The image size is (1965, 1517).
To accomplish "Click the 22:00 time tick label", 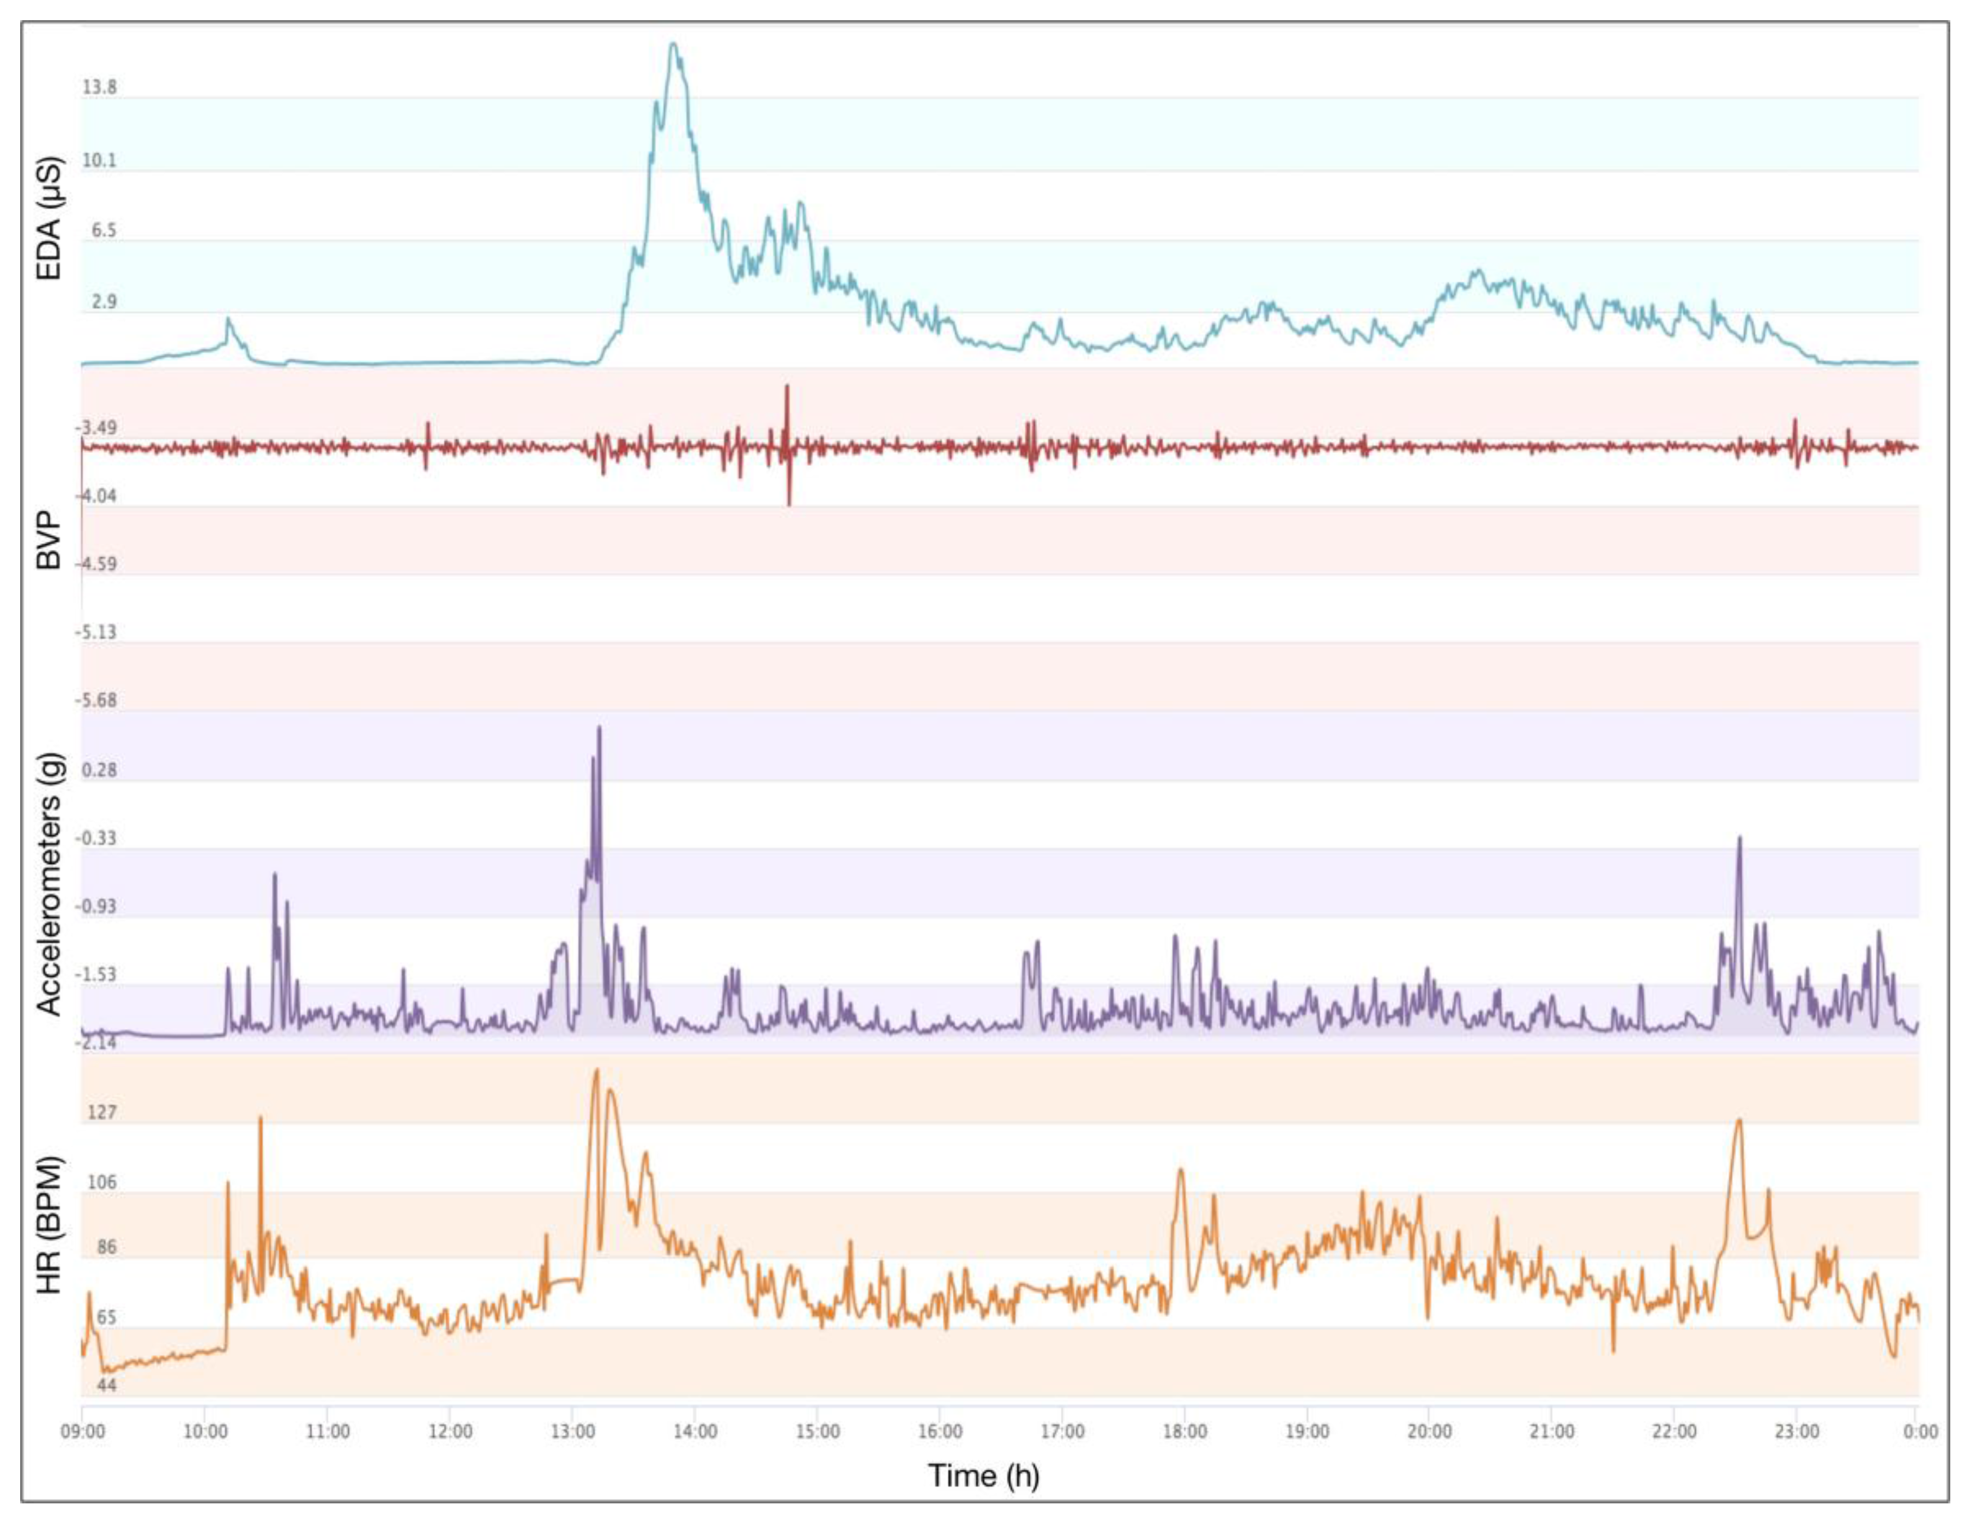I will click(1674, 1431).
